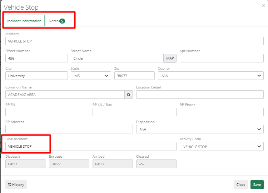Expand the County dropdown
The height and width of the screenshot is (193, 268).
[210, 76]
